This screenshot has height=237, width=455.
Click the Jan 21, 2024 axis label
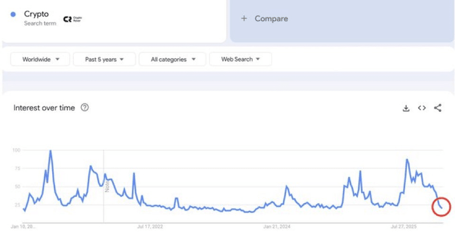(x=277, y=227)
